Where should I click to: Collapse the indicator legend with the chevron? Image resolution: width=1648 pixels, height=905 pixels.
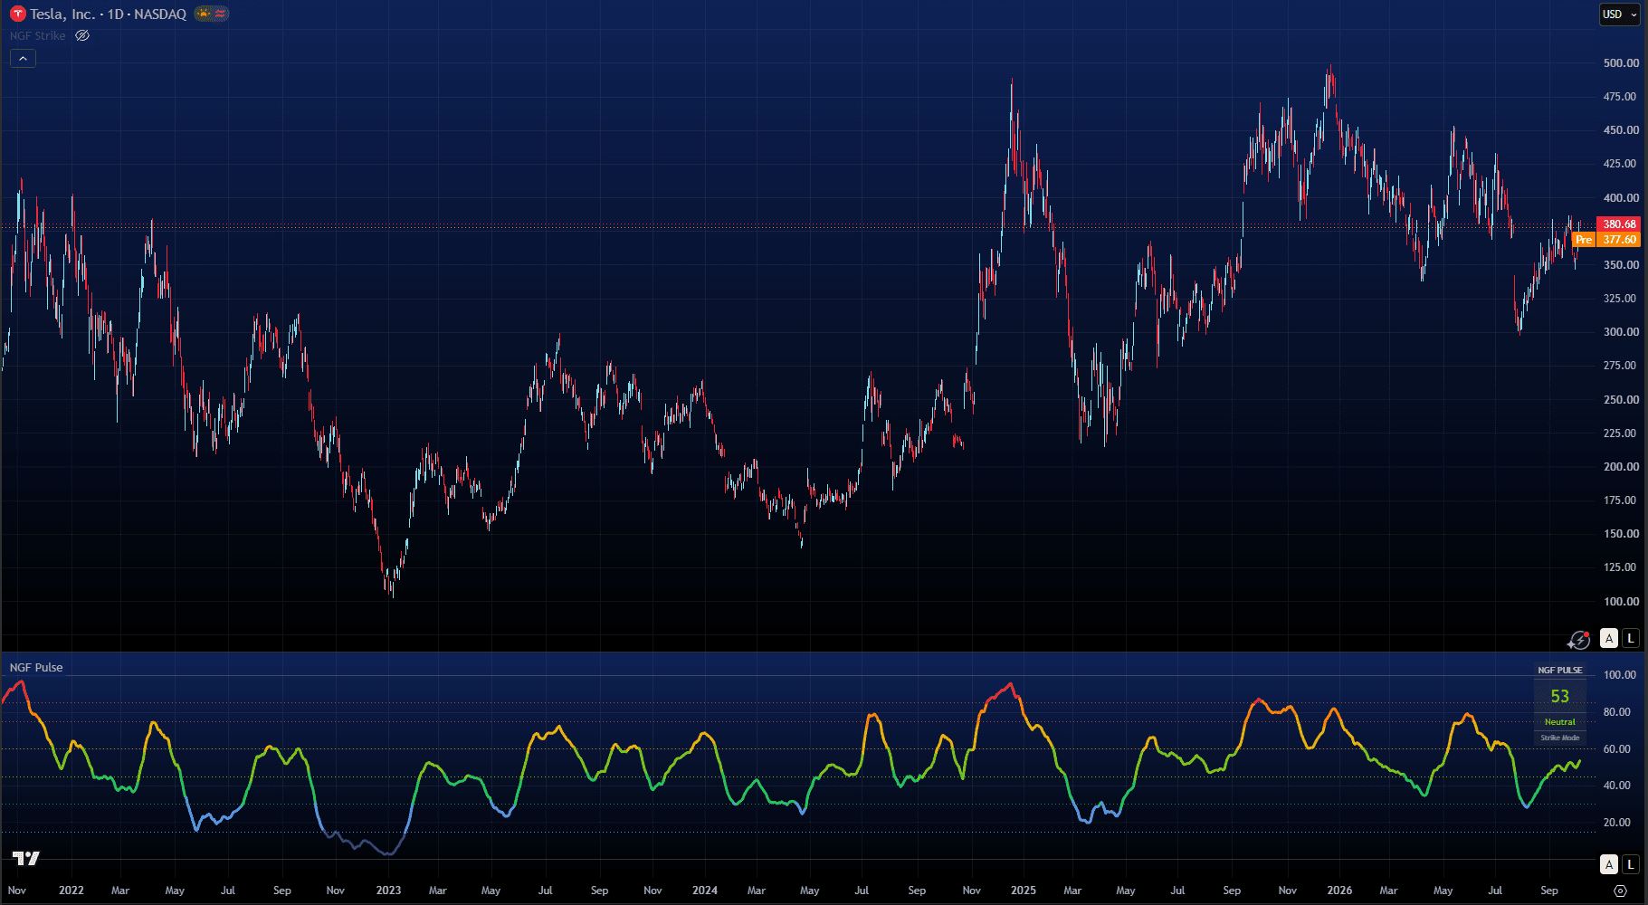pyautogui.click(x=23, y=59)
